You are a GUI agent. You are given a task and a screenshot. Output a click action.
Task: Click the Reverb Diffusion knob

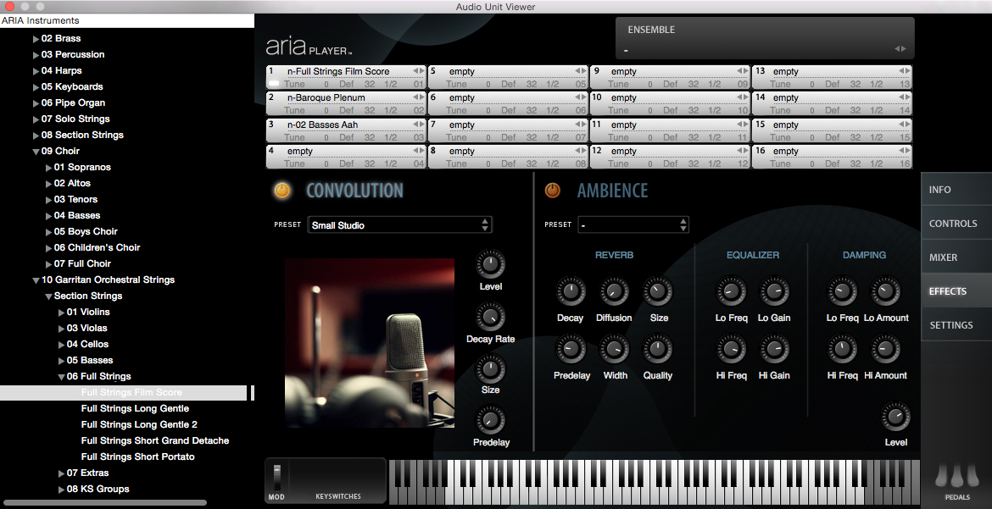coord(614,293)
